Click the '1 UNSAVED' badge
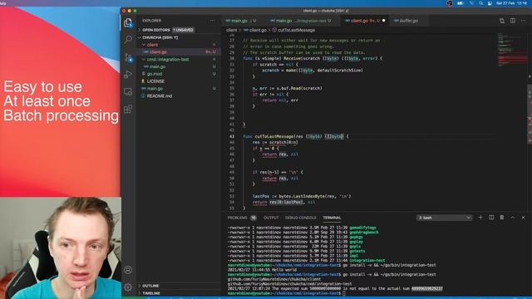 183,30
